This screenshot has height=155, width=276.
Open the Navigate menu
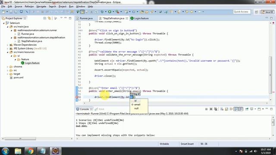41,6
